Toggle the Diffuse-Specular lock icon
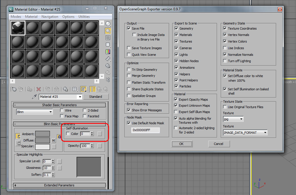296x195 pixels. pos(59,137)
